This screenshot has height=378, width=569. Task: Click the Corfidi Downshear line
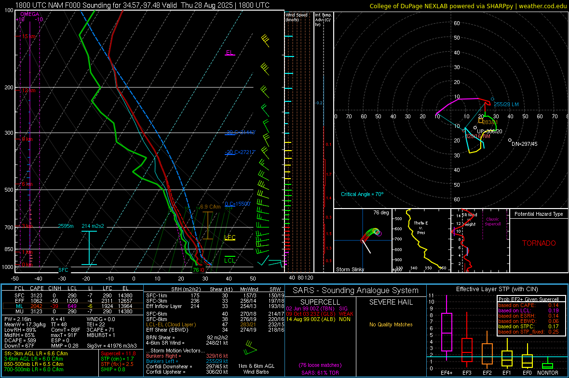tap(187, 366)
